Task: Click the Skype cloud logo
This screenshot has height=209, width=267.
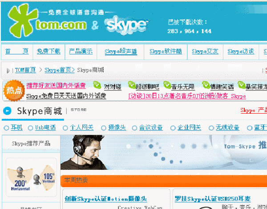Action: pyautogui.click(x=126, y=25)
